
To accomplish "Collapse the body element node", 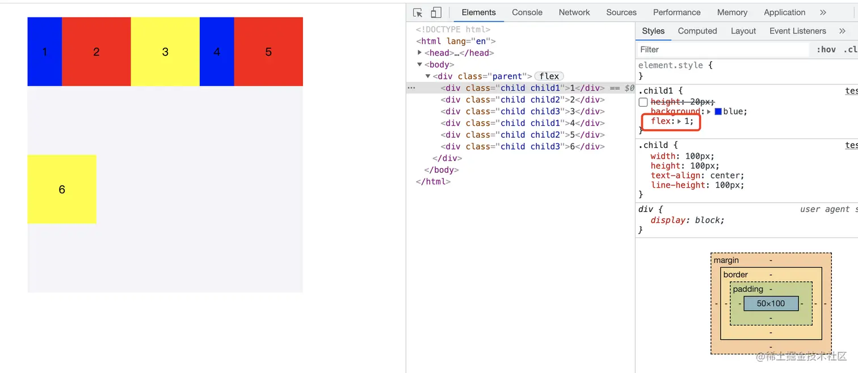I will tap(420, 65).
